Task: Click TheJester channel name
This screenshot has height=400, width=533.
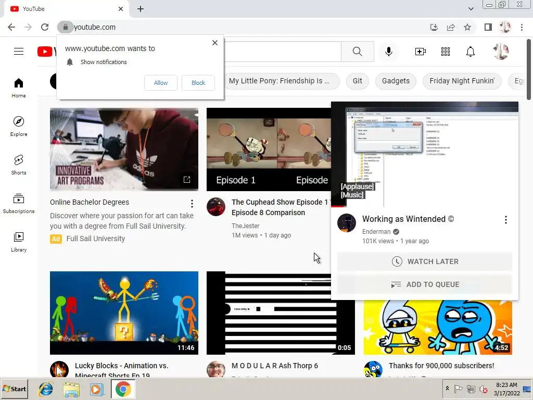Action: [246, 226]
